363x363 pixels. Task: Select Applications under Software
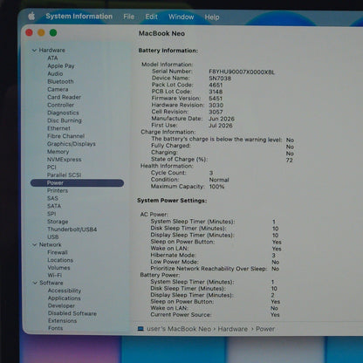65,298
